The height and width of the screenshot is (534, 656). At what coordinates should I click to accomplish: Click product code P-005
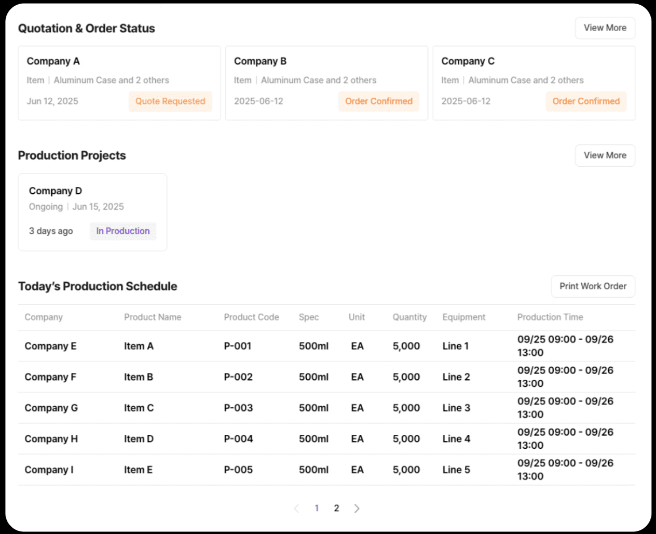click(x=238, y=470)
